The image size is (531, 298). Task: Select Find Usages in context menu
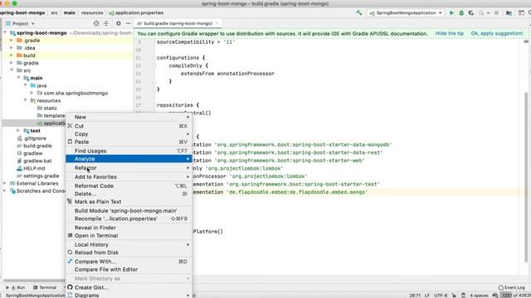click(x=129, y=151)
